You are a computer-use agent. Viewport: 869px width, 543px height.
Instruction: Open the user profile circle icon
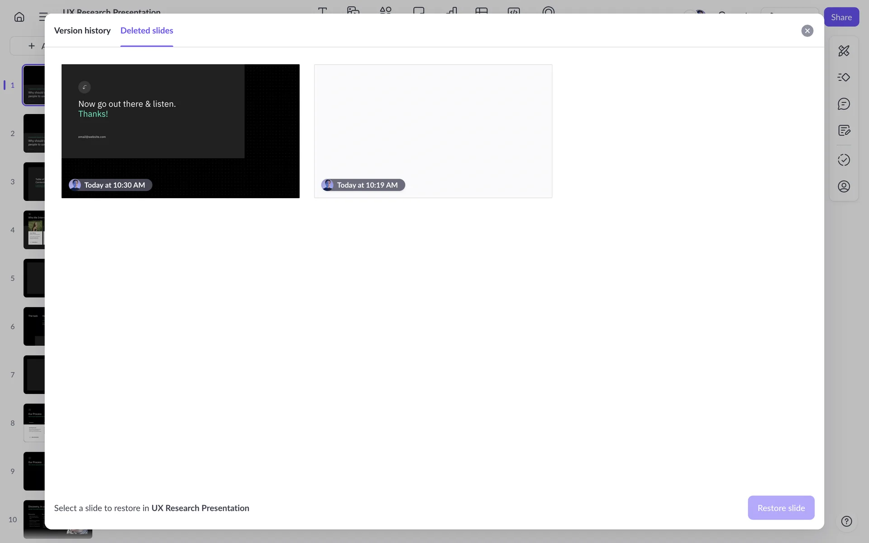844,186
